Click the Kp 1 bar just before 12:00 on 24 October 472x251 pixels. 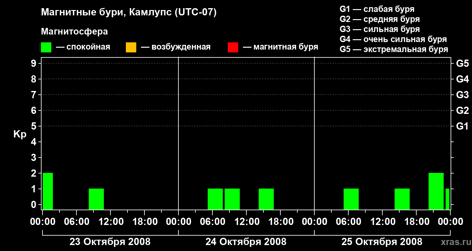pyautogui.click(x=232, y=199)
